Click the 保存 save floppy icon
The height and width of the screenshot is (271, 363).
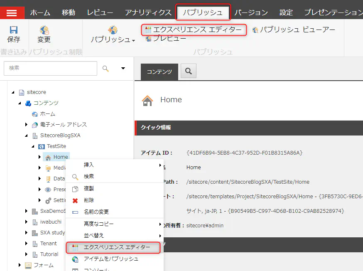coord(14,30)
